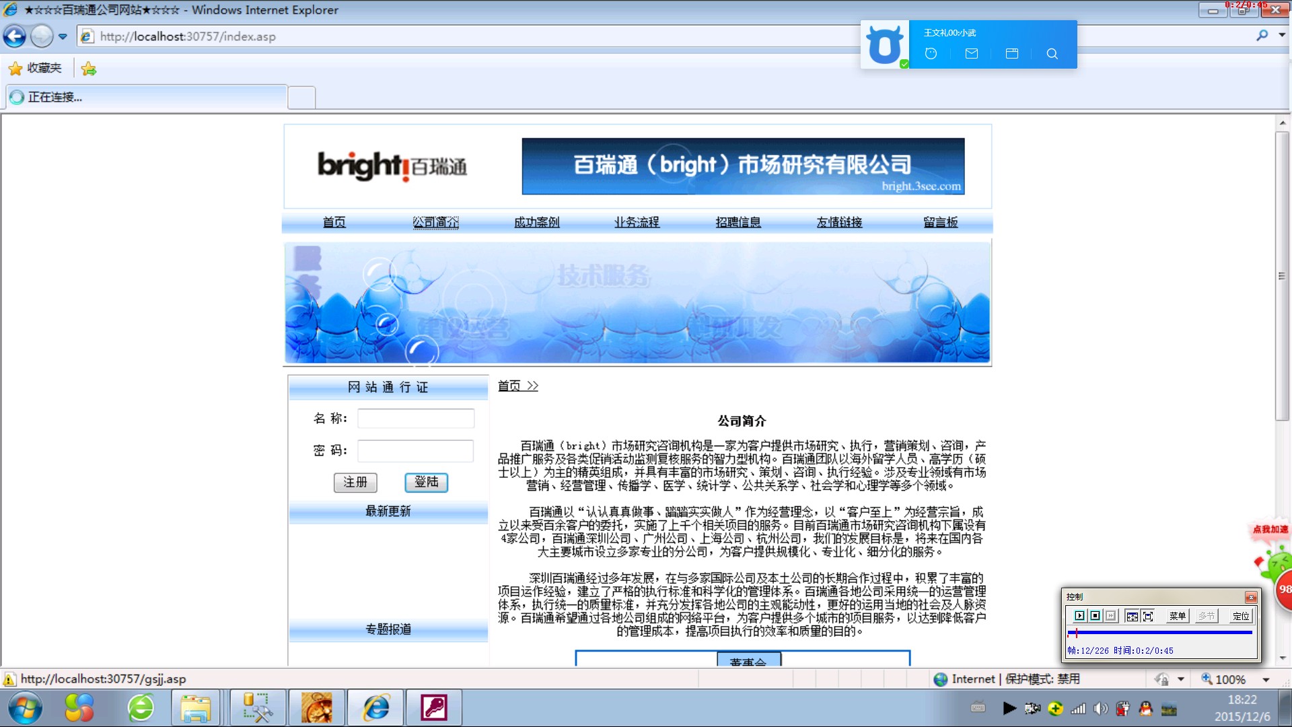
Task: Click the smiley face icon in blue widget
Action: click(x=931, y=54)
